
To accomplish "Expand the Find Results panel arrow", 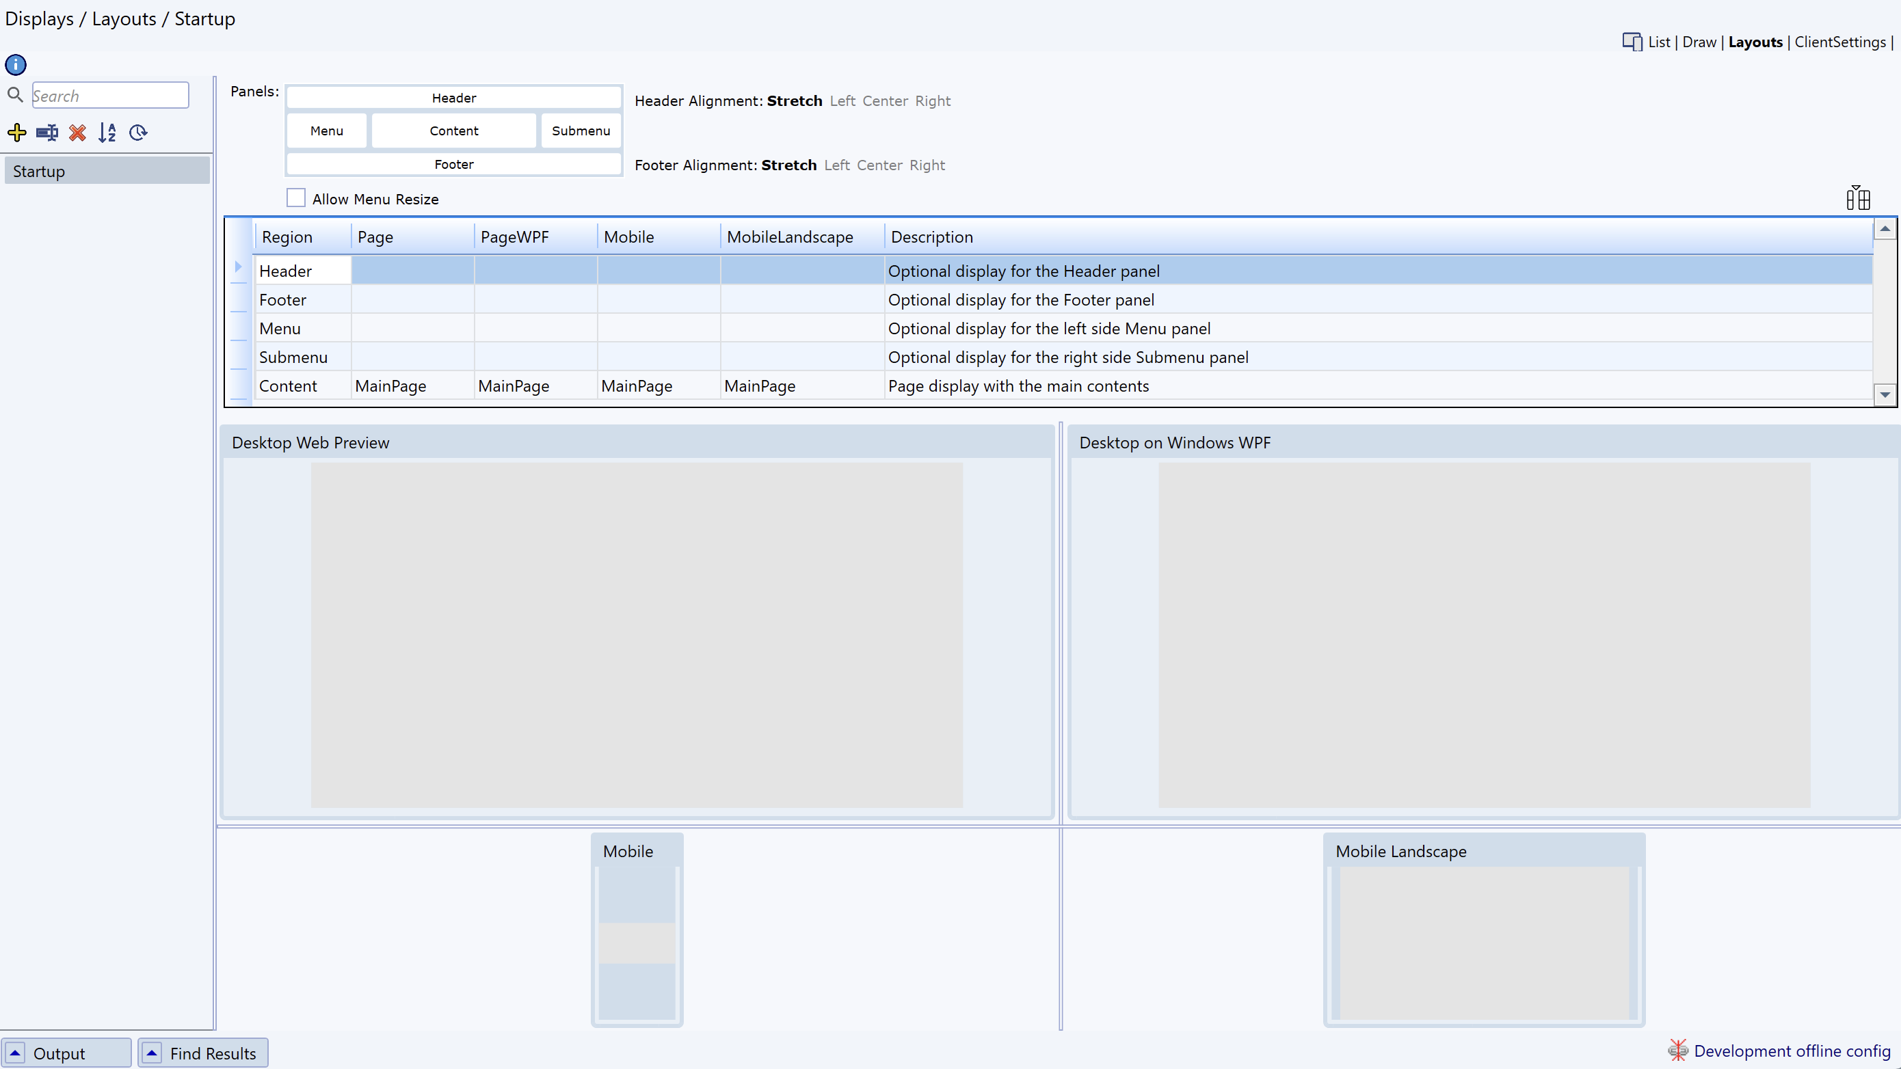I will coord(151,1053).
